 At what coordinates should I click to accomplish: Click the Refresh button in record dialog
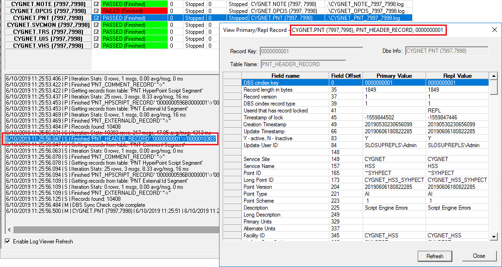[434, 256]
